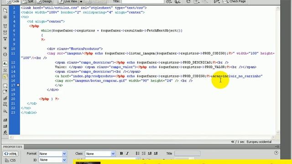Open the View Options menu icon
The image size is (292, 164).
pos(196,1)
